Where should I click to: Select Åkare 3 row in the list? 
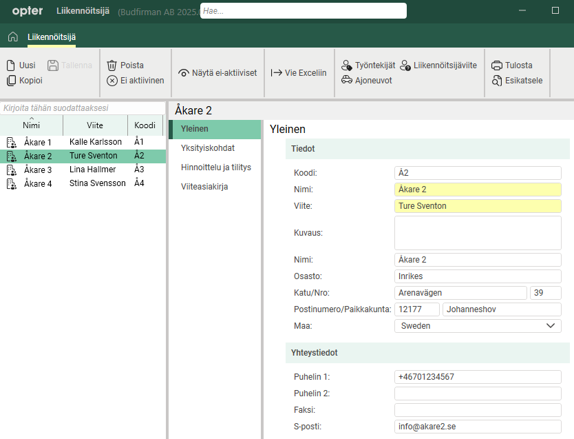point(38,170)
